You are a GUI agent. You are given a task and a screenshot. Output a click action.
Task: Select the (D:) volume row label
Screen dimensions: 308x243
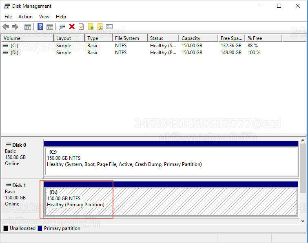[x=14, y=53]
